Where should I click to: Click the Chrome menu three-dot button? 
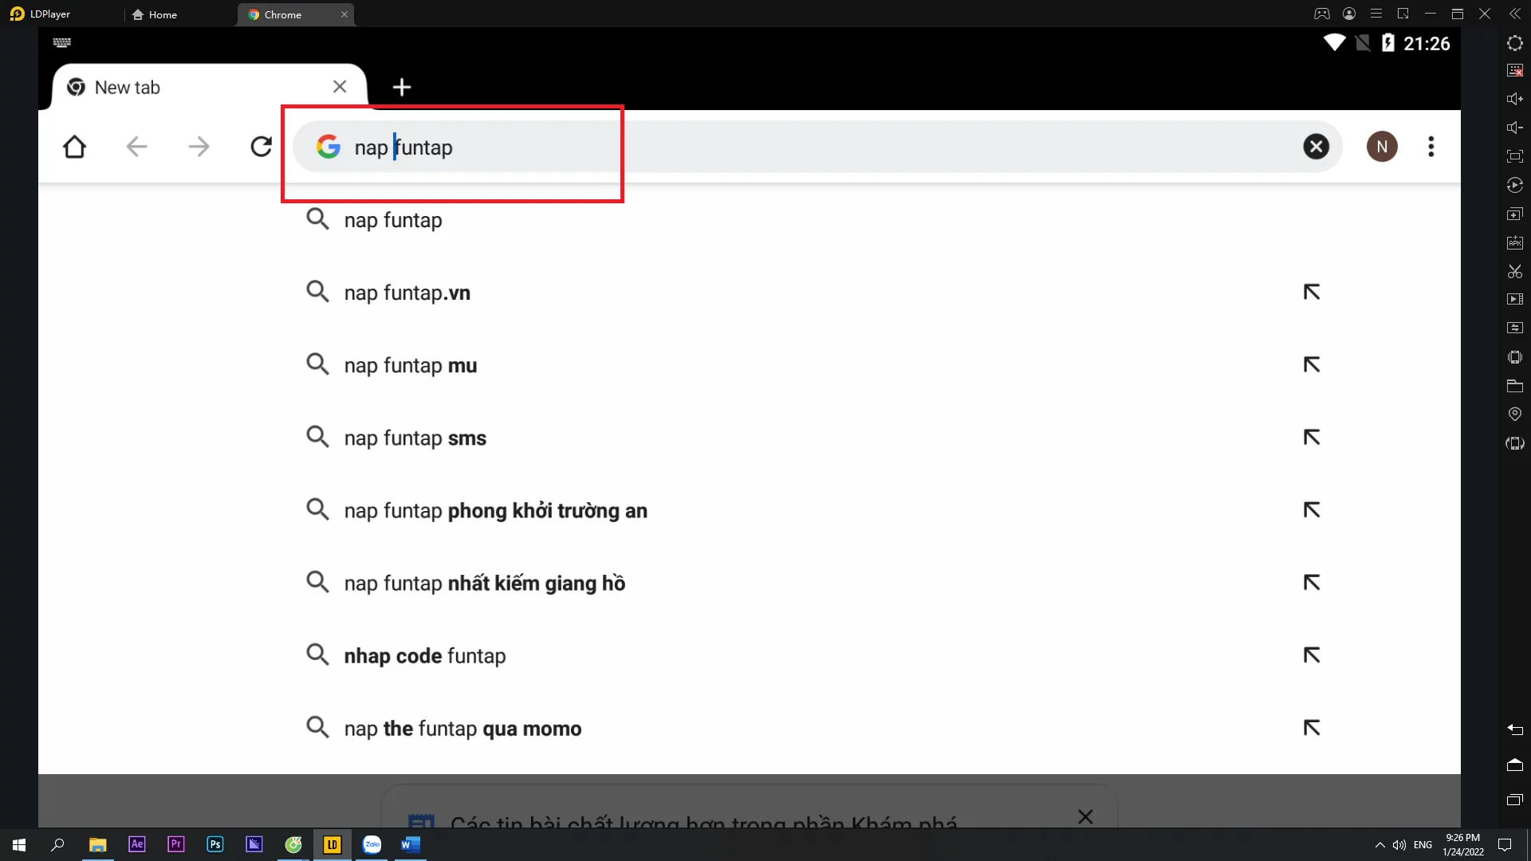pos(1431,146)
